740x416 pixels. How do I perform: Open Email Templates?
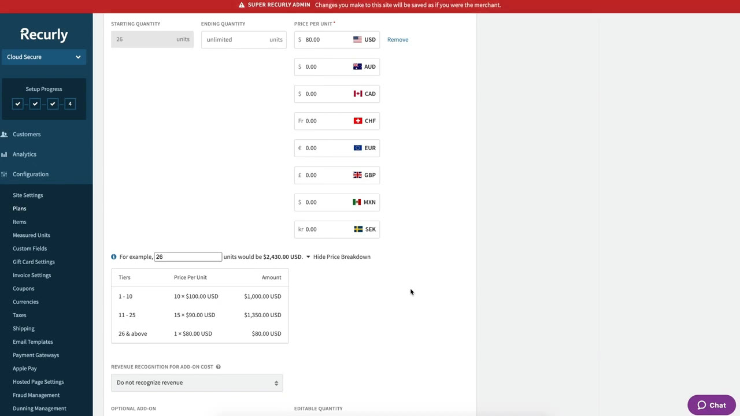[33, 341]
